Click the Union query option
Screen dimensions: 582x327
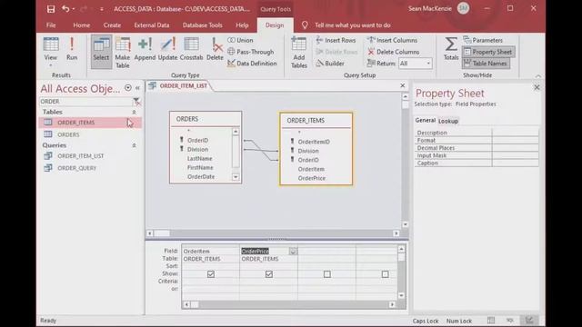(240, 40)
